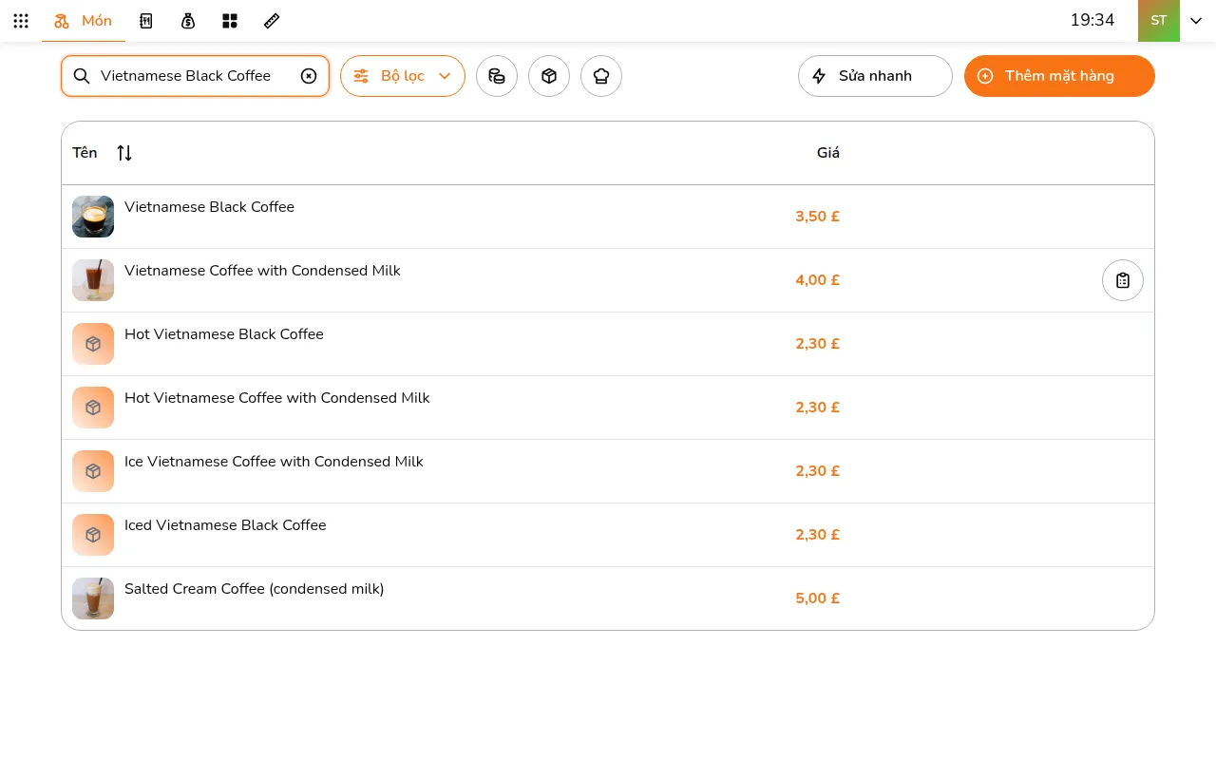
Task: Click the 2,30 £ price of Iced Vietnamese Black Coffee
Action: coord(818,535)
